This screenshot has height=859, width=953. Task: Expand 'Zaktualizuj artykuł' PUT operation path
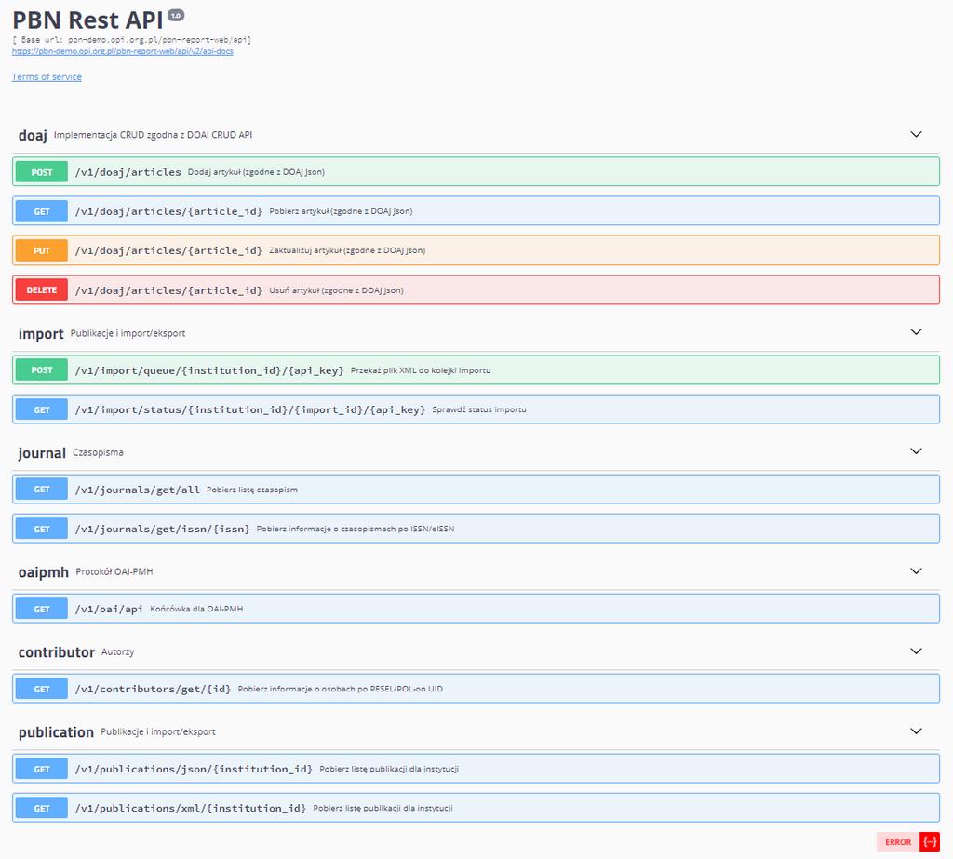pyautogui.click(x=168, y=250)
